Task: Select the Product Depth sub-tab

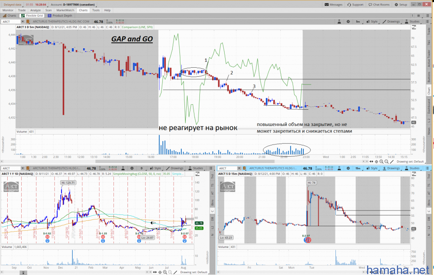Action: (x=60, y=16)
